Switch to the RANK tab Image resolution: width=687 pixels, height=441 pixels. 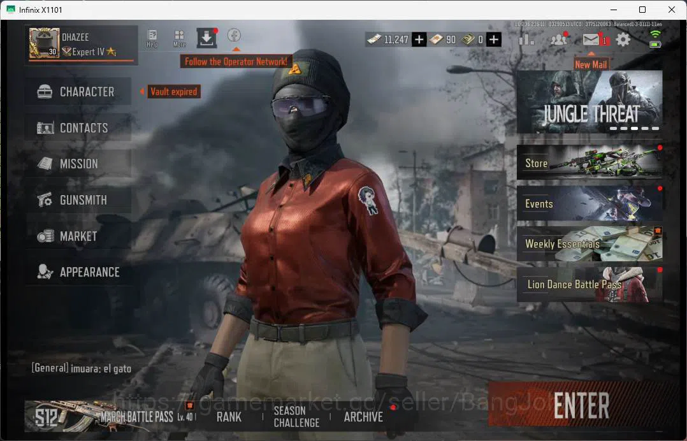pos(229,417)
